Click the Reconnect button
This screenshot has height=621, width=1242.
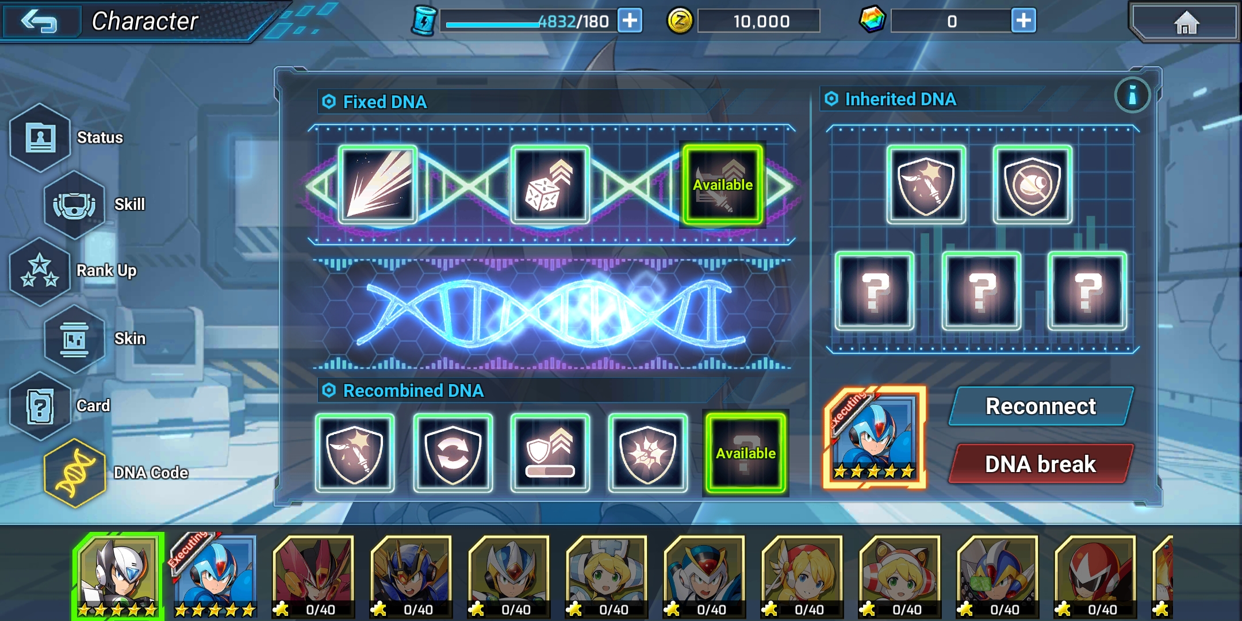1041,406
